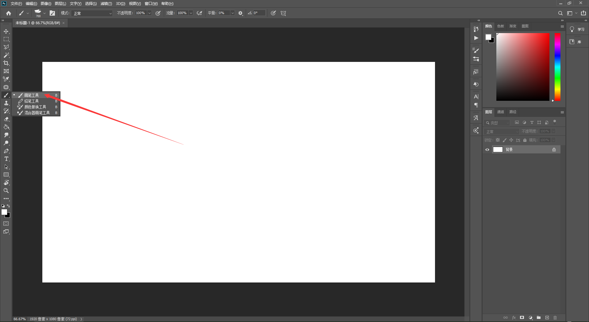Open the layer filter 类型 dropdown
Viewport: 589px width, 322px height.
(497, 123)
